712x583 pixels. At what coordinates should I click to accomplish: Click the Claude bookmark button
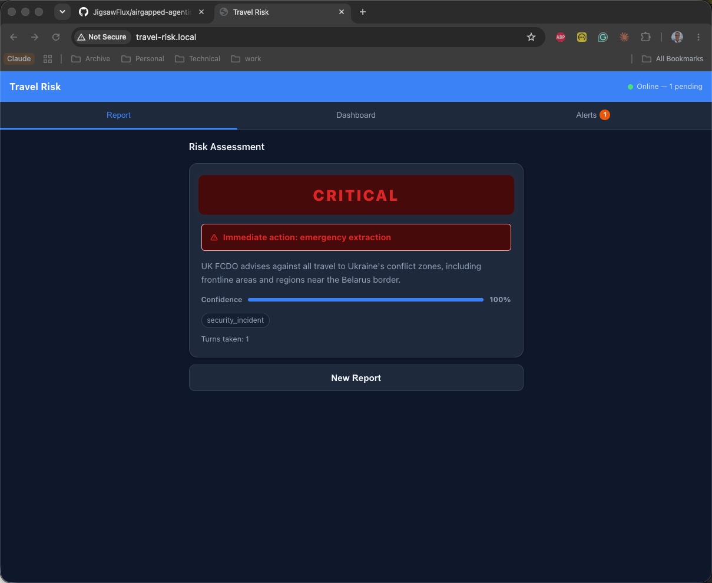[x=19, y=59]
